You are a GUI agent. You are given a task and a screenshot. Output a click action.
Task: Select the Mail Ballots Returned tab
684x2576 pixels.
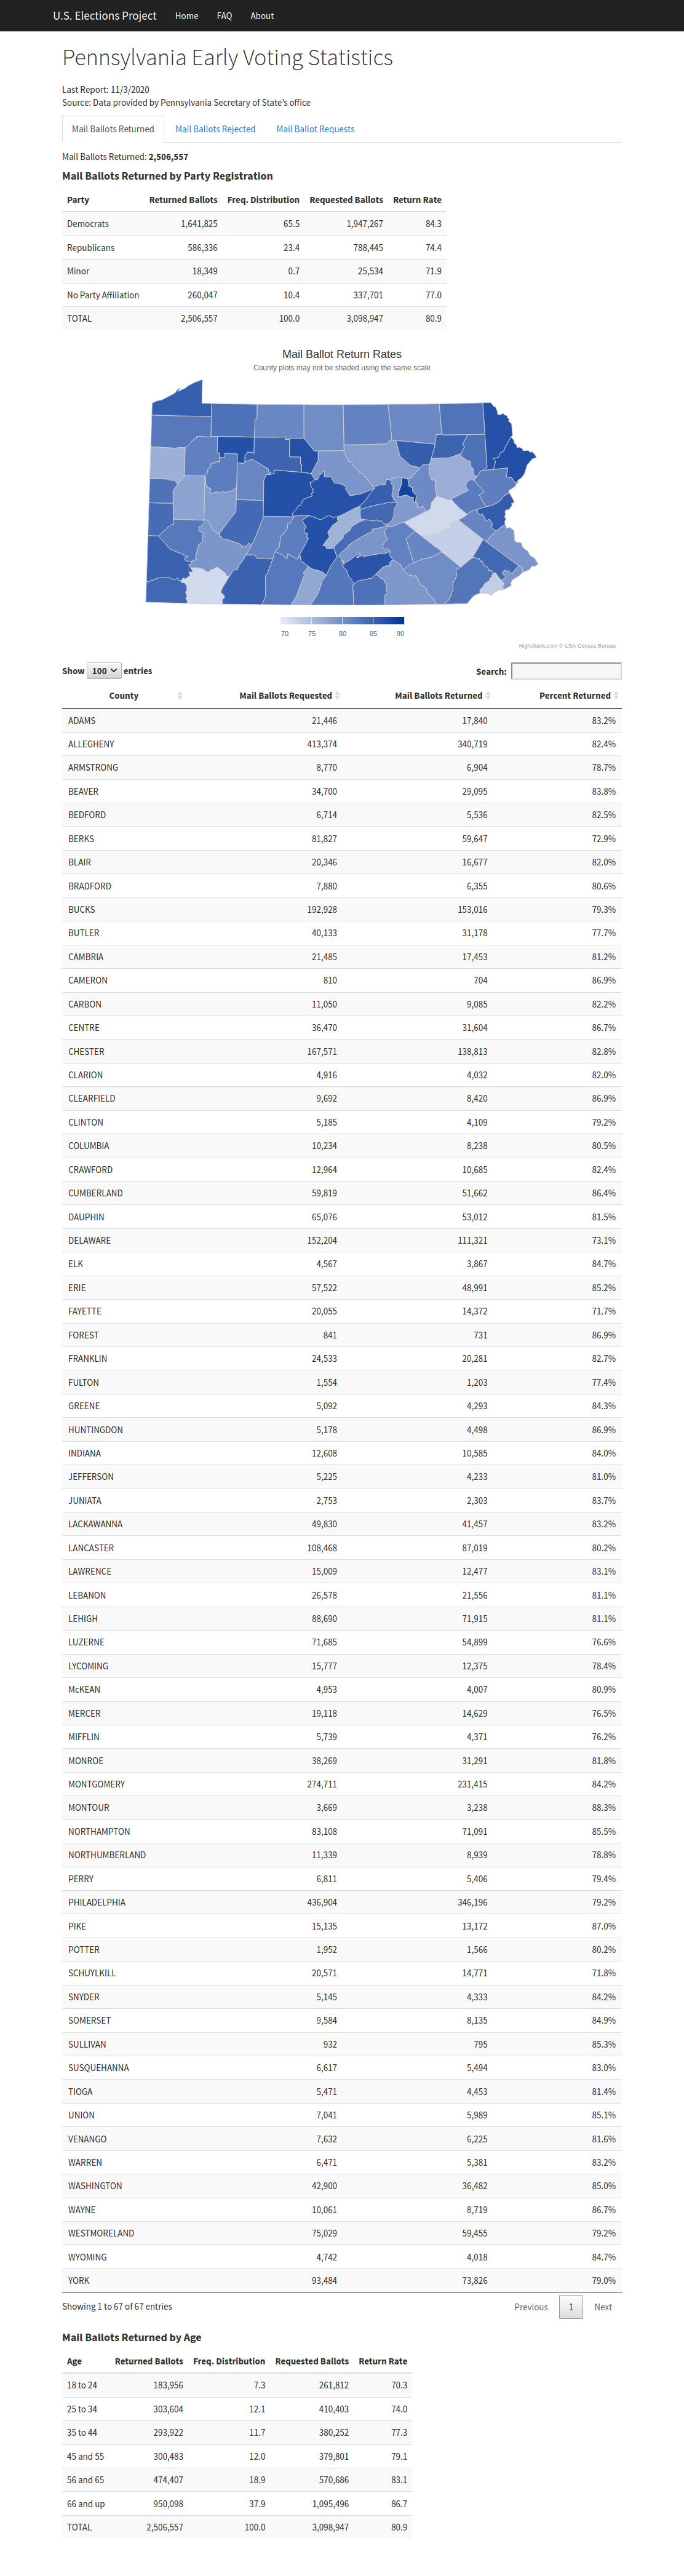[113, 129]
